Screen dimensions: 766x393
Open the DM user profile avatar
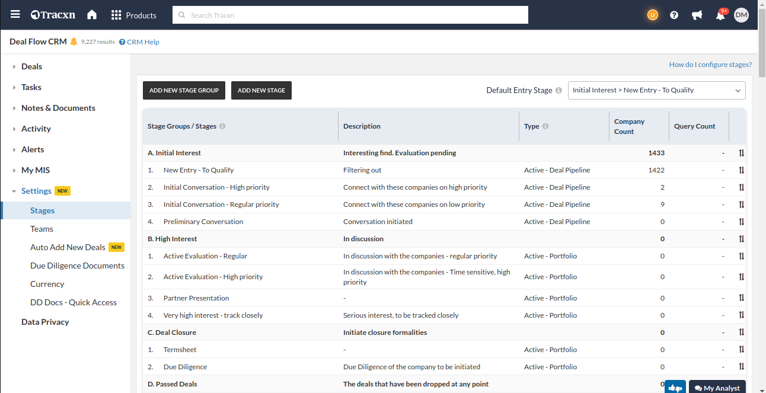(741, 15)
